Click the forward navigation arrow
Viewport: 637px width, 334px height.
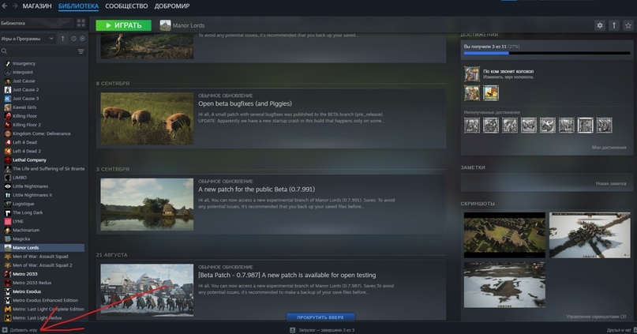[15, 6]
